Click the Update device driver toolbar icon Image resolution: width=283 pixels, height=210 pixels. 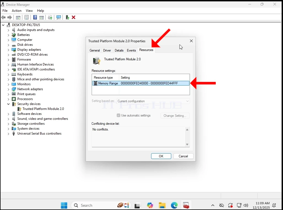coord(50,18)
